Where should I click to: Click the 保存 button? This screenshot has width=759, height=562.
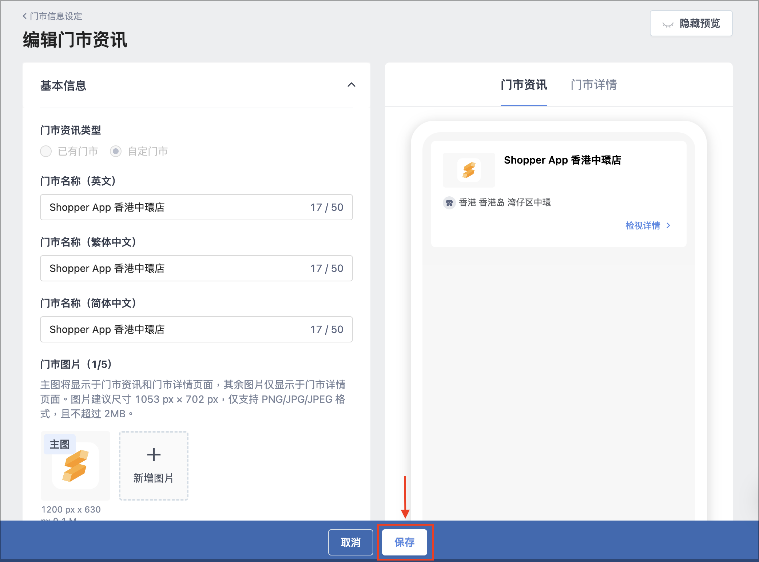405,542
